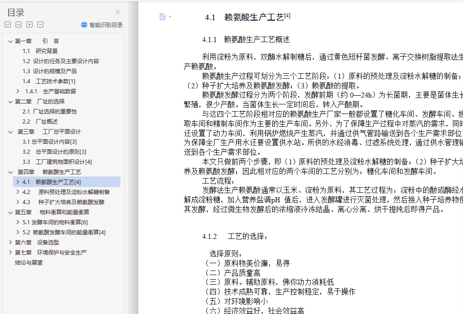Click the highlighted 4.1 赖氨酸生产工艺[4] label
The image size is (463, 314).
(x=52, y=182)
